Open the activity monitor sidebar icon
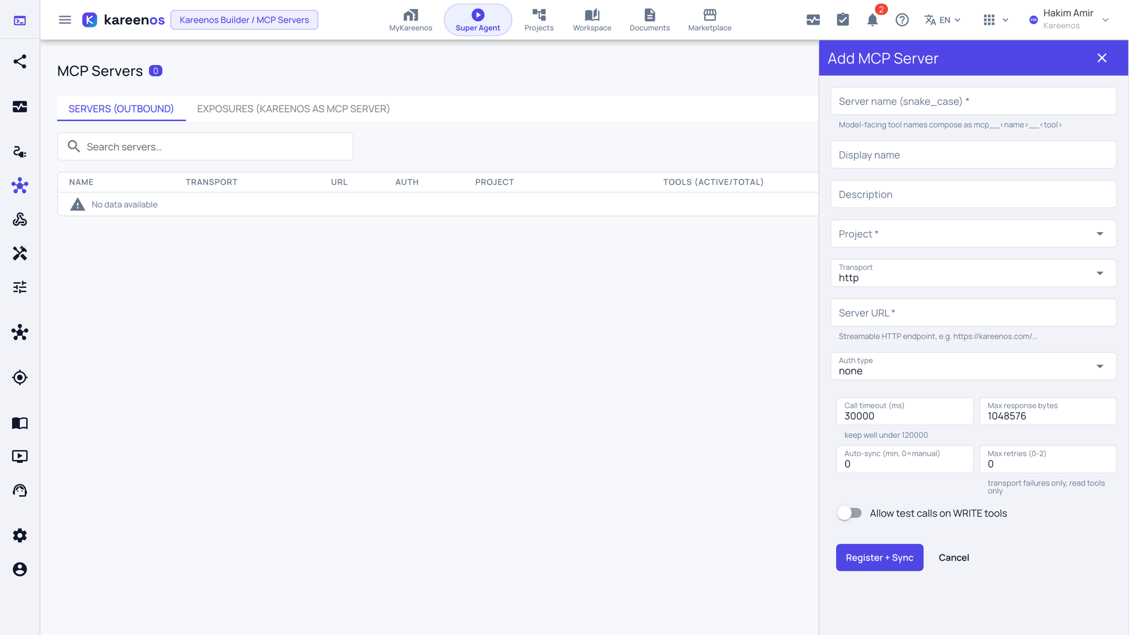Screen dimensions: 1129x635 pyautogui.click(x=20, y=106)
